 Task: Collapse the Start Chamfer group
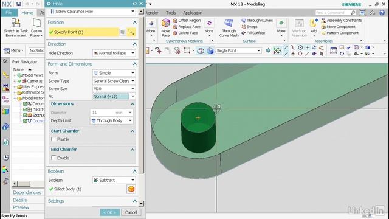133,131
